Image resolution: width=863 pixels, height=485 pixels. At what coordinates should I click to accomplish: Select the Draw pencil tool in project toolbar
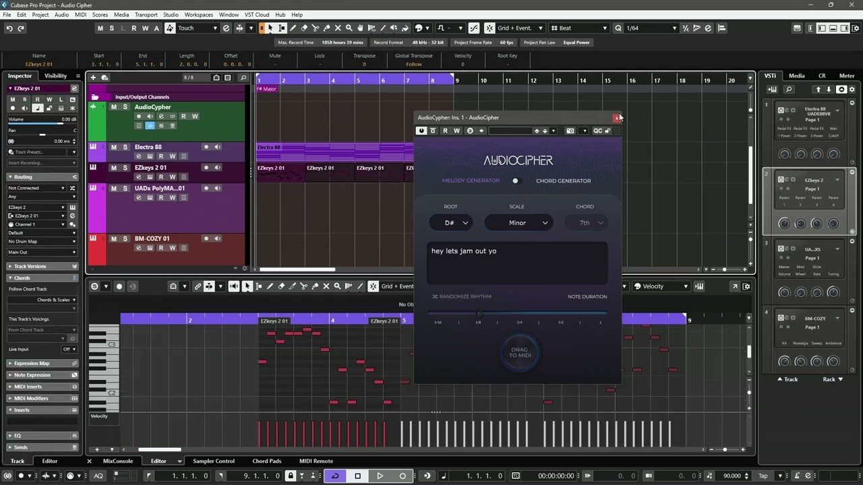click(x=293, y=28)
